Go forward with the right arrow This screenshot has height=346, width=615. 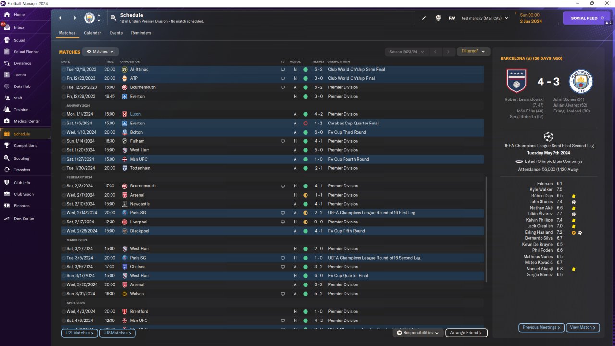pyautogui.click(x=74, y=18)
